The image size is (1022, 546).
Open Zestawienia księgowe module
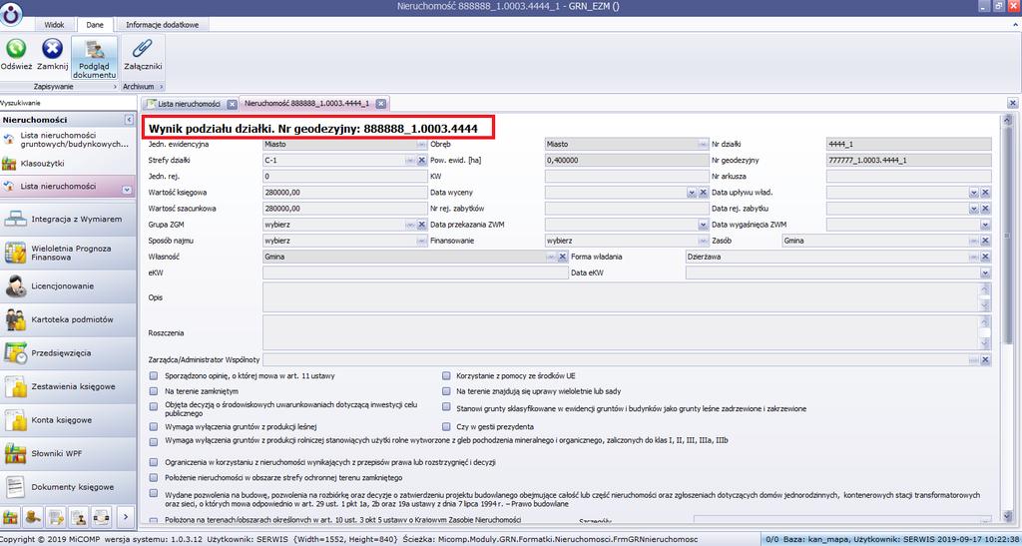[68, 387]
